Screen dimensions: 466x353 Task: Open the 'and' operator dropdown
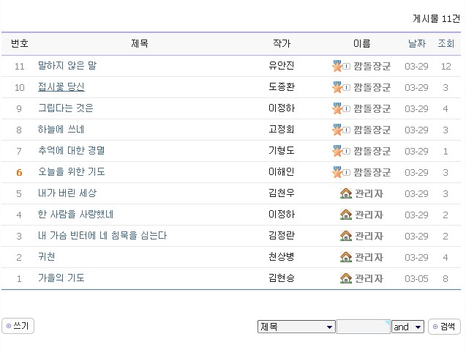pos(407,327)
